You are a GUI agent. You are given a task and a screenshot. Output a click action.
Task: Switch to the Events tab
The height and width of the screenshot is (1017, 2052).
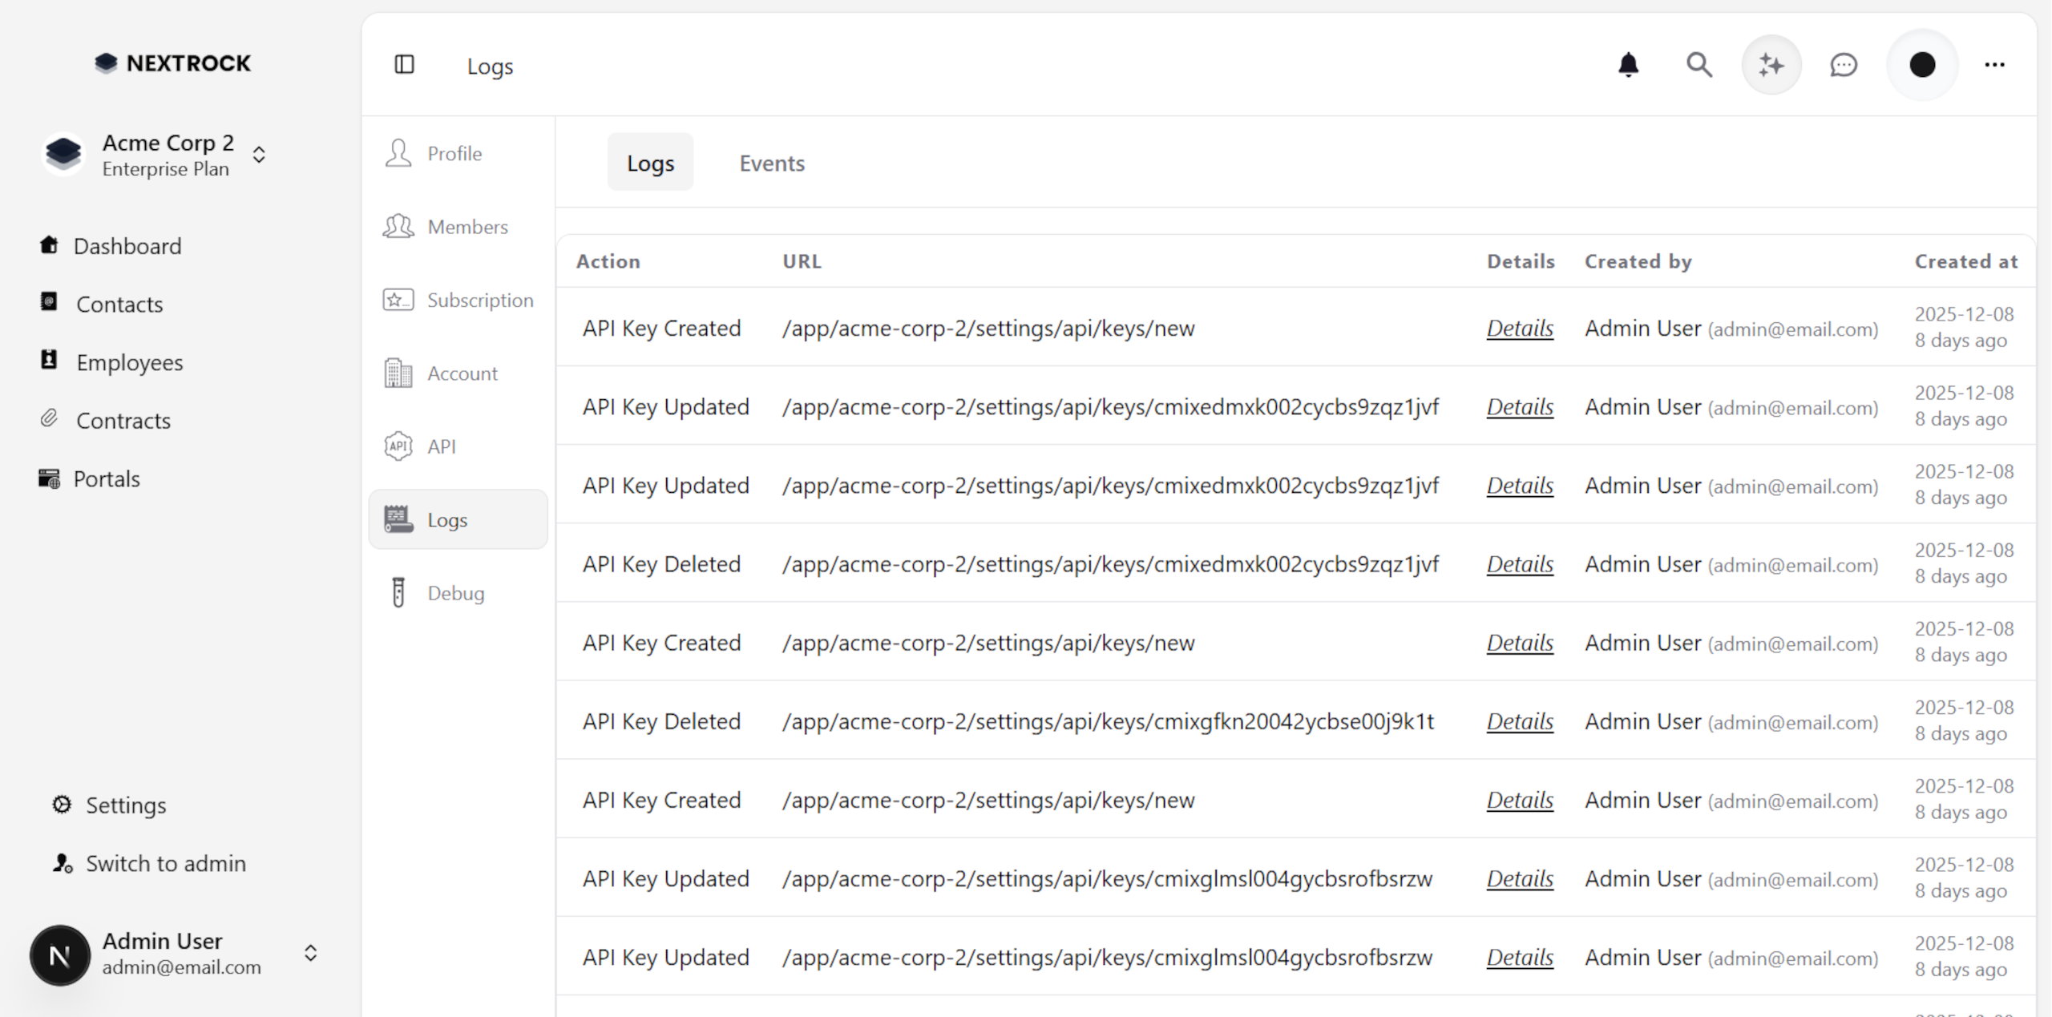[772, 163]
